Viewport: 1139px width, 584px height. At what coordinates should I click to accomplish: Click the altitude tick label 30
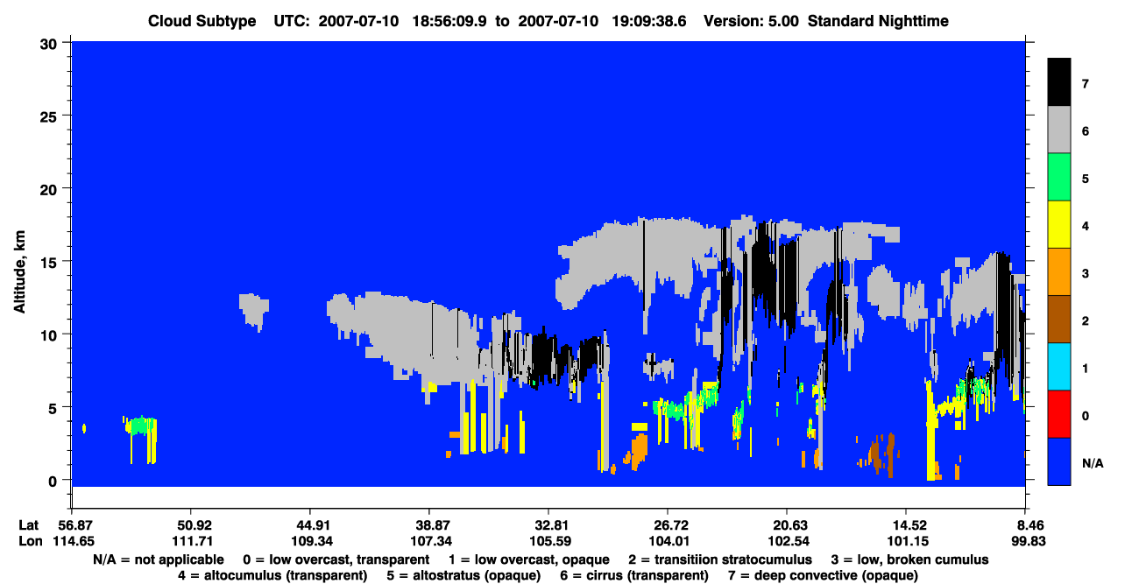click(x=51, y=43)
